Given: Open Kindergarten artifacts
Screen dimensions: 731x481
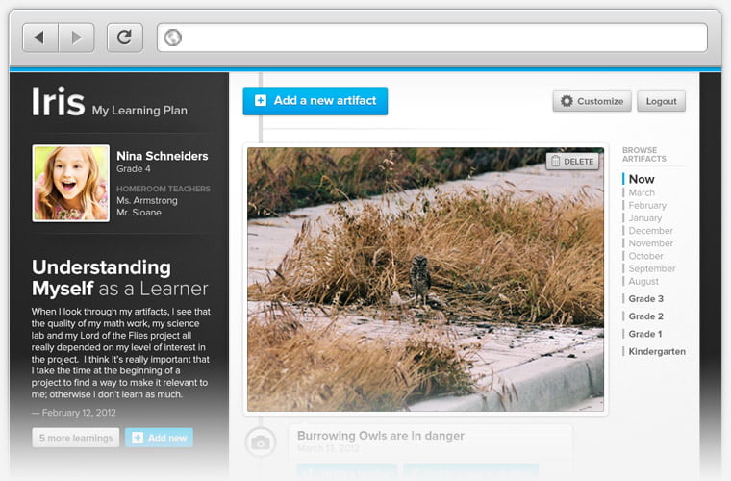Looking at the screenshot, I should 657,351.
